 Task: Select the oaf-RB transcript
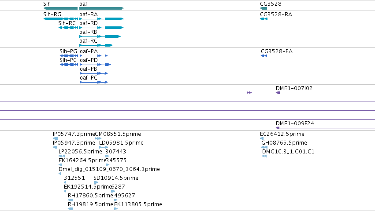coord(100,36)
